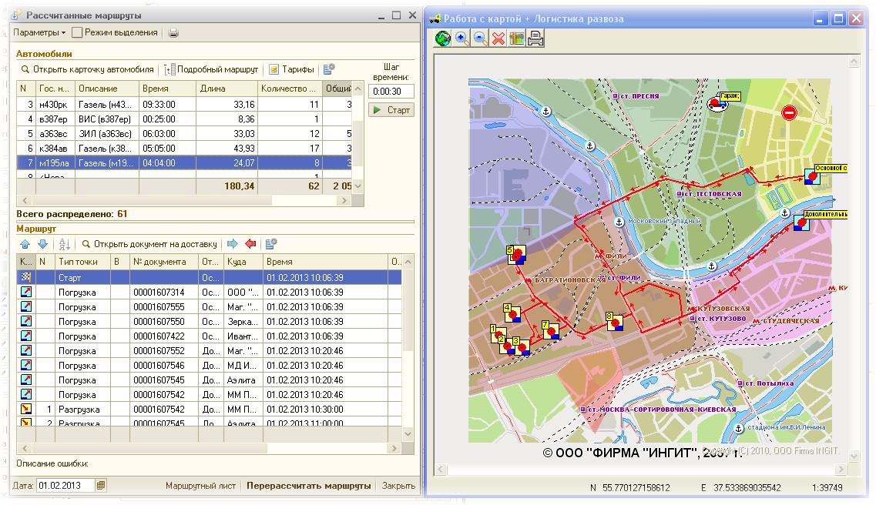Click Подробный маршрут in vehicles toolbar

(211, 69)
